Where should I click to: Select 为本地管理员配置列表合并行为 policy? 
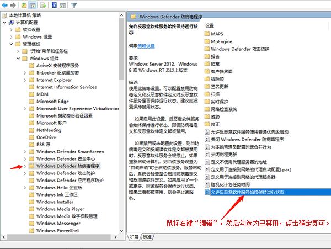pyautogui.click(x=241, y=147)
